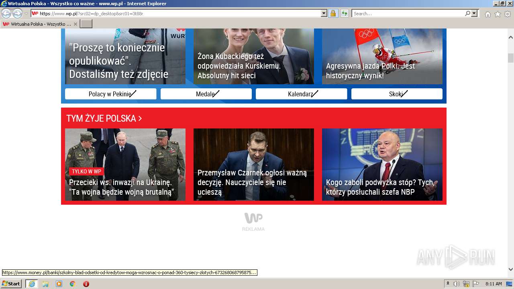Close the Wirtualna Polska tab
Viewport: 514px width, 289px height.
coord(75,24)
